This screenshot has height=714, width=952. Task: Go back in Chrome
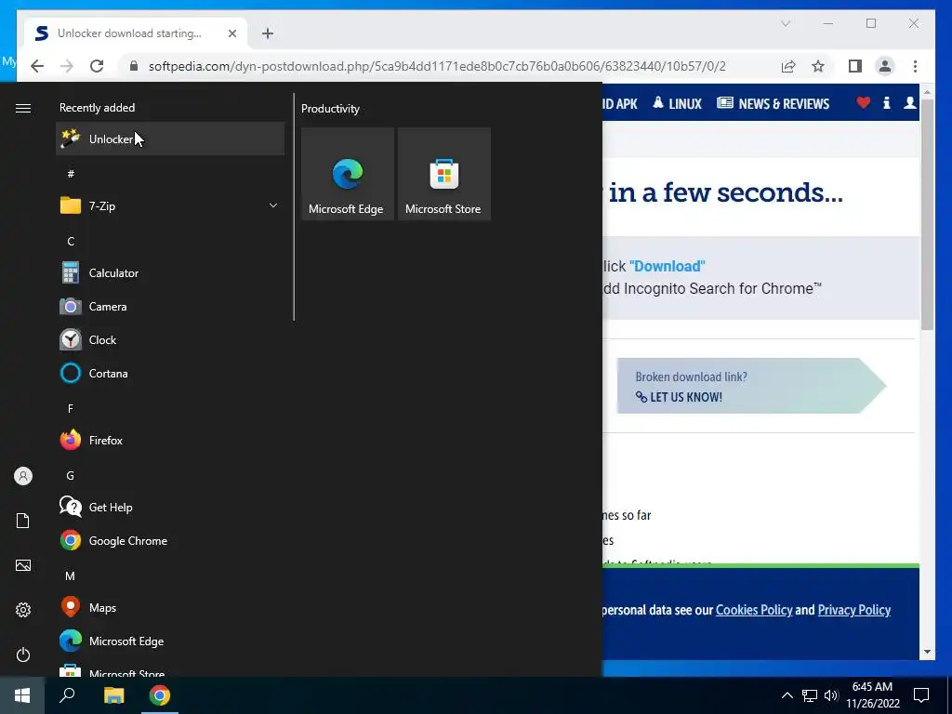(37, 66)
